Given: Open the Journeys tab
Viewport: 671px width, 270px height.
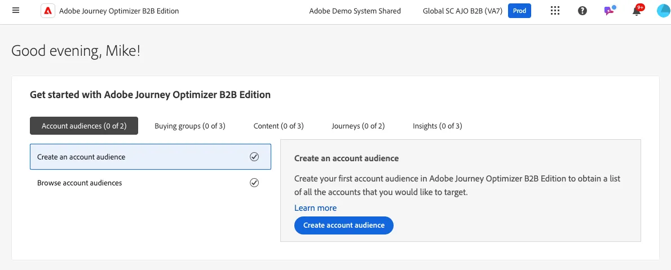Looking at the screenshot, I should pos(358,126).
